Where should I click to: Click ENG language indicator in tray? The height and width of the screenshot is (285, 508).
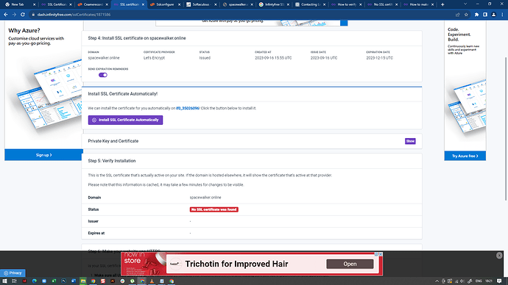click(479, 281)
